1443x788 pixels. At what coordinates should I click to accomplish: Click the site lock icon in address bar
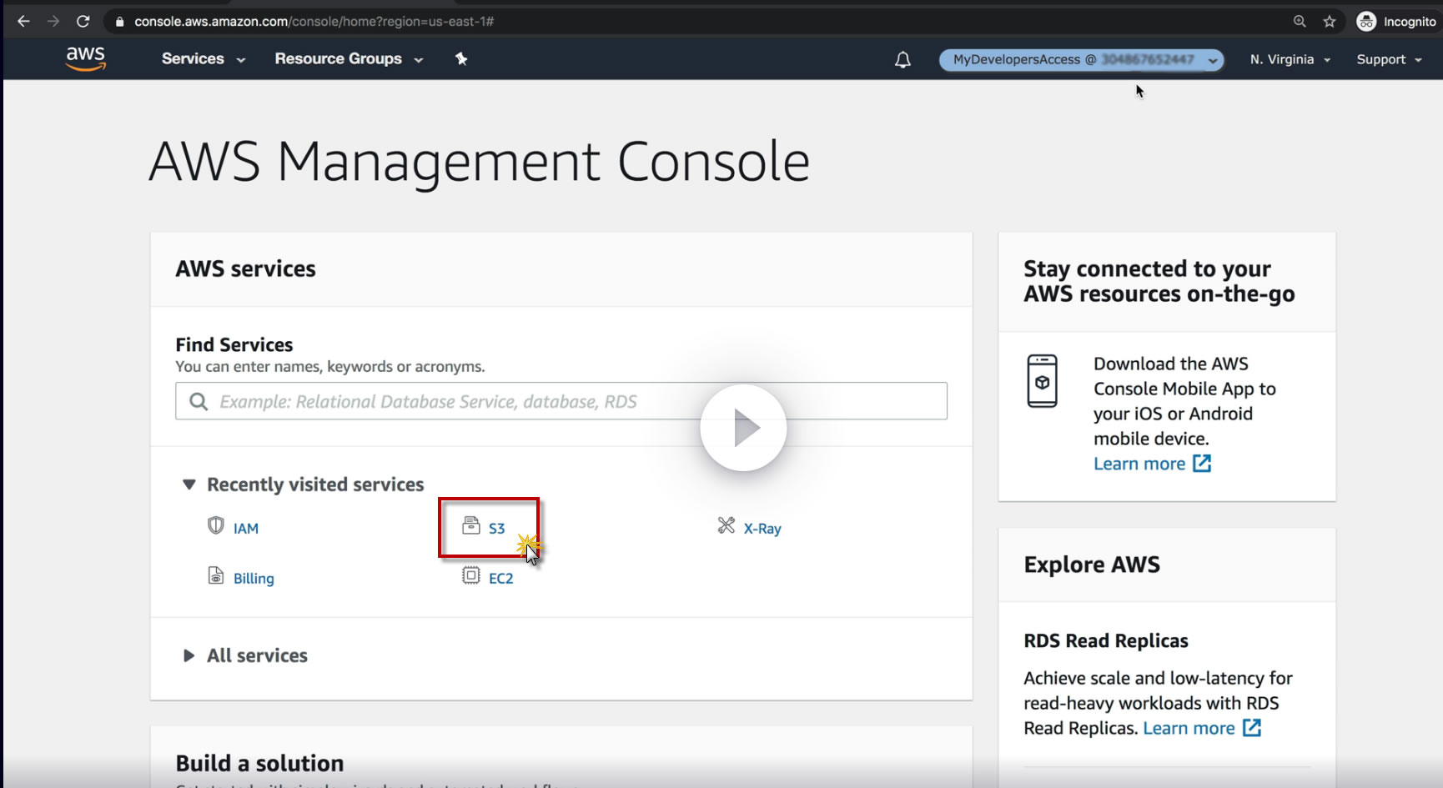click(x=119, y=22)
